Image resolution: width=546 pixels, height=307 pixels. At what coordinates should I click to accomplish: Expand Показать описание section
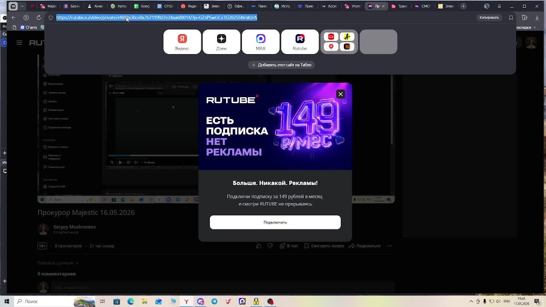58,263
